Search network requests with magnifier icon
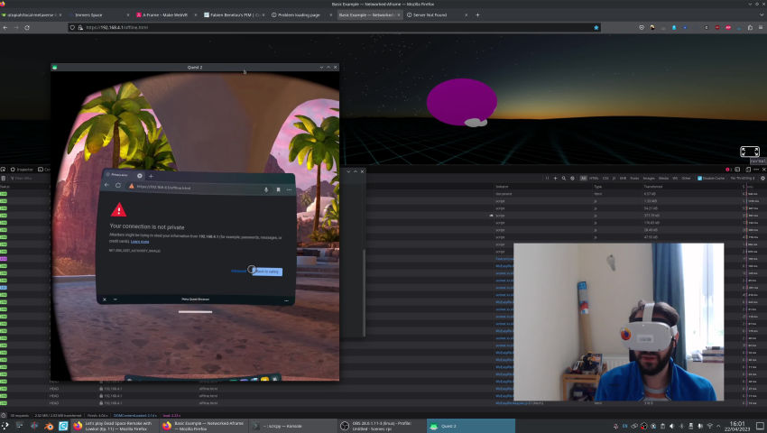The image size is (767, 433). click(563, 178)
